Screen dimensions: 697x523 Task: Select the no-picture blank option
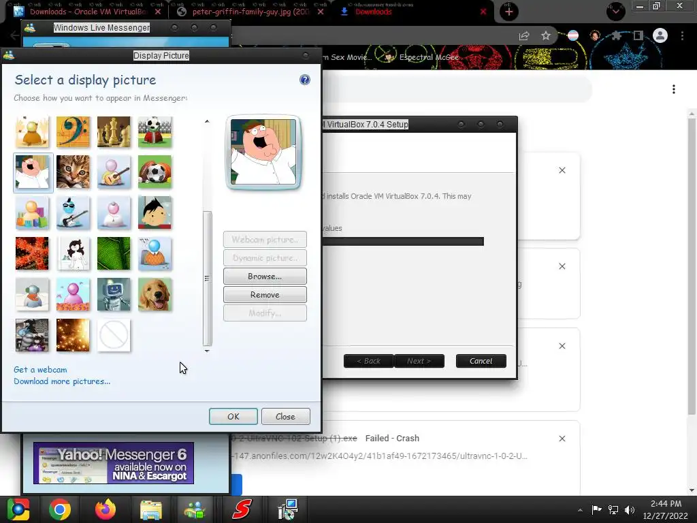point(114,335)
